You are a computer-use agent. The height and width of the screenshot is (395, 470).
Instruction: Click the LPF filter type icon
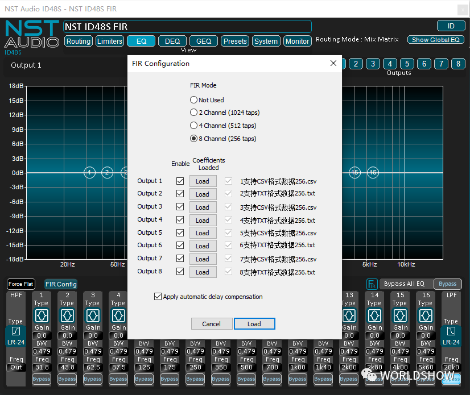point(451,331)
